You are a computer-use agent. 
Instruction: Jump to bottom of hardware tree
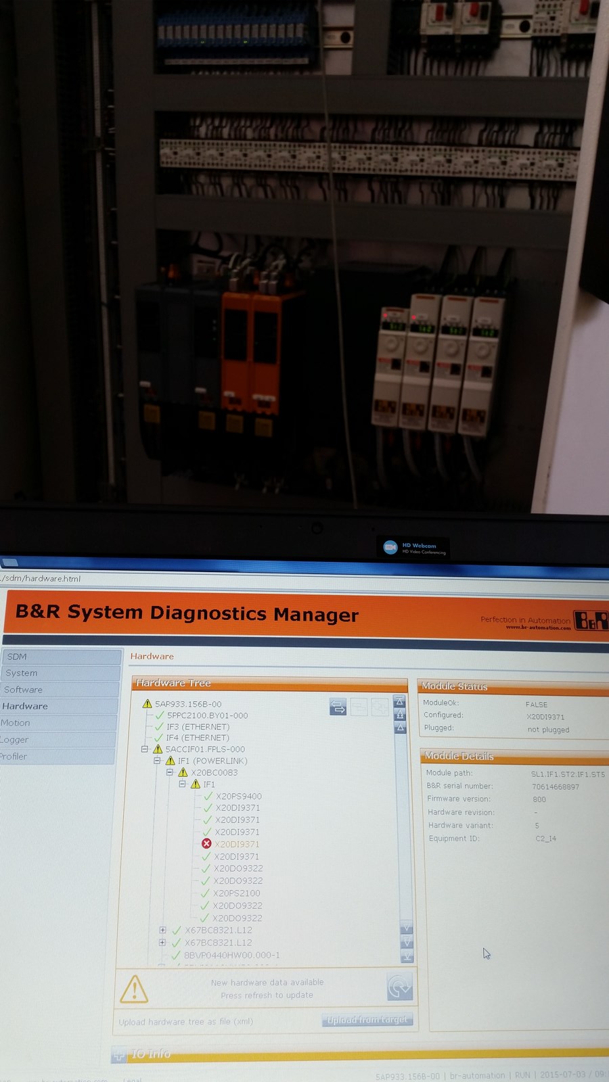click(407, 956)
